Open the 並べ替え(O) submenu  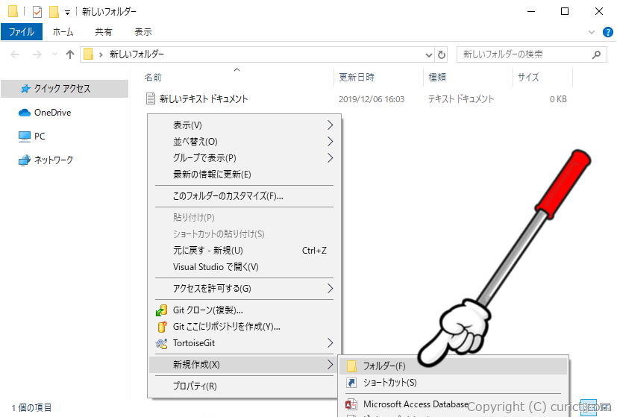click(244, 142)
